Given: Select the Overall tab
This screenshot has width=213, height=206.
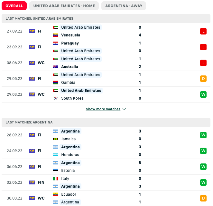Looking at the screenshot, I should (14, 6).
